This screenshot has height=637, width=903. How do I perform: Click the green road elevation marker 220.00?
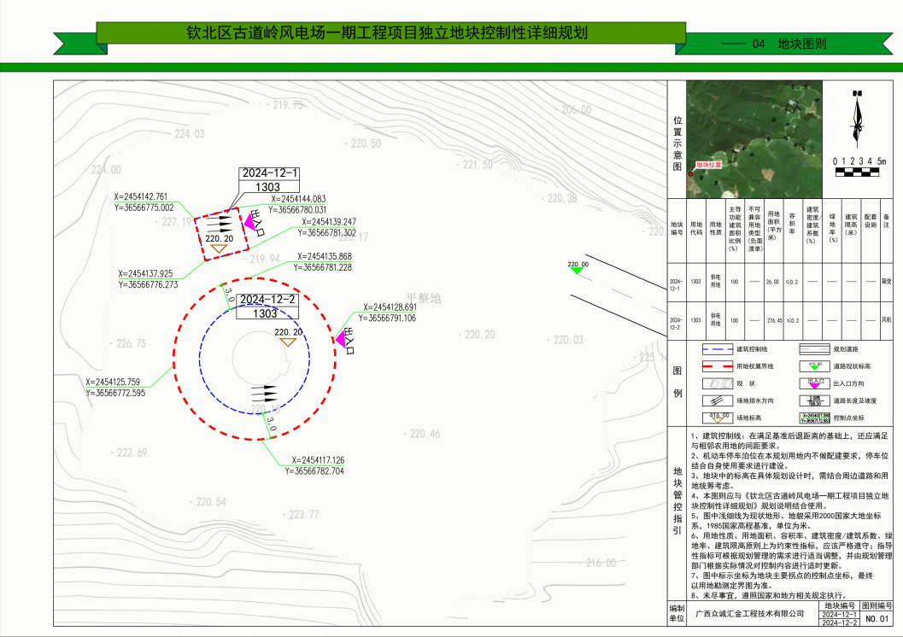click(578, 270)
